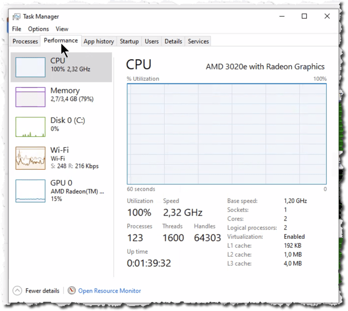Click the CPU label in sidebar

(58, 60)
